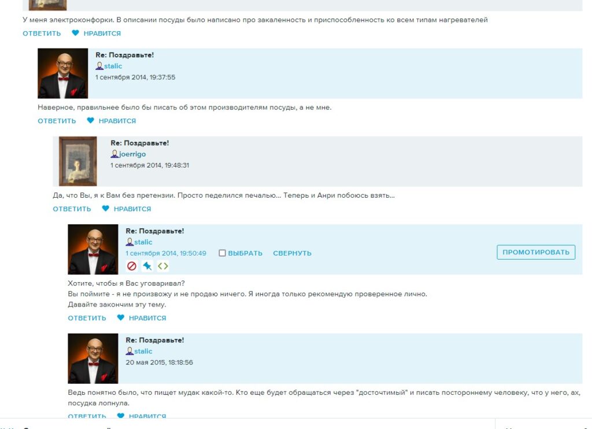Click stalic's avatar on 20 мая 2015 comment

point(93,358)
